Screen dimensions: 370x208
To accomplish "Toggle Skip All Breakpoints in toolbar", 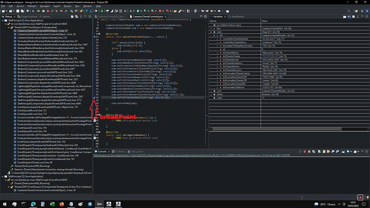I will coord(33,11).
